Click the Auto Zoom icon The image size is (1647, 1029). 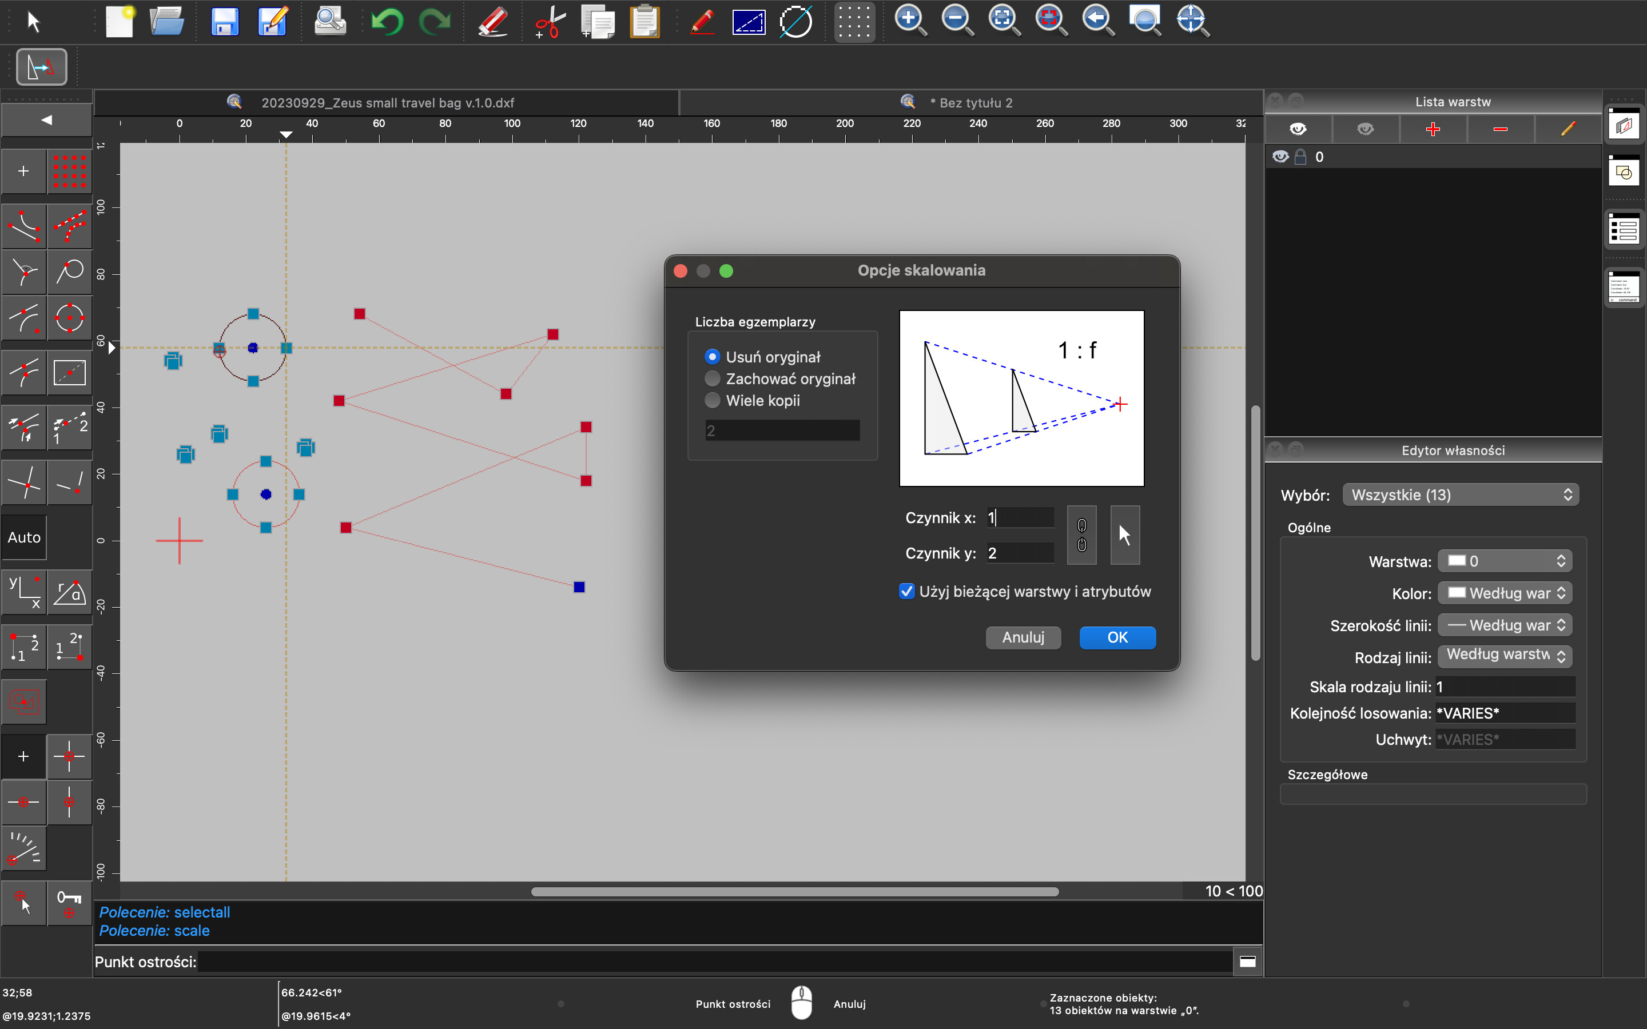pyautogui.click(x=1004, y=20)
